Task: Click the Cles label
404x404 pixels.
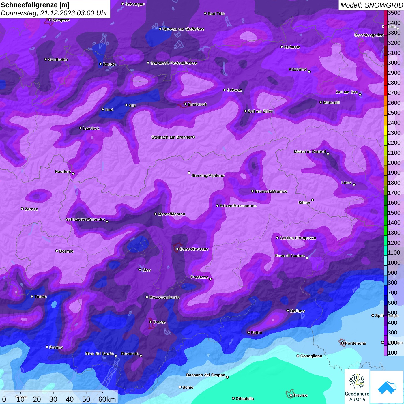Action: (146, 270)
